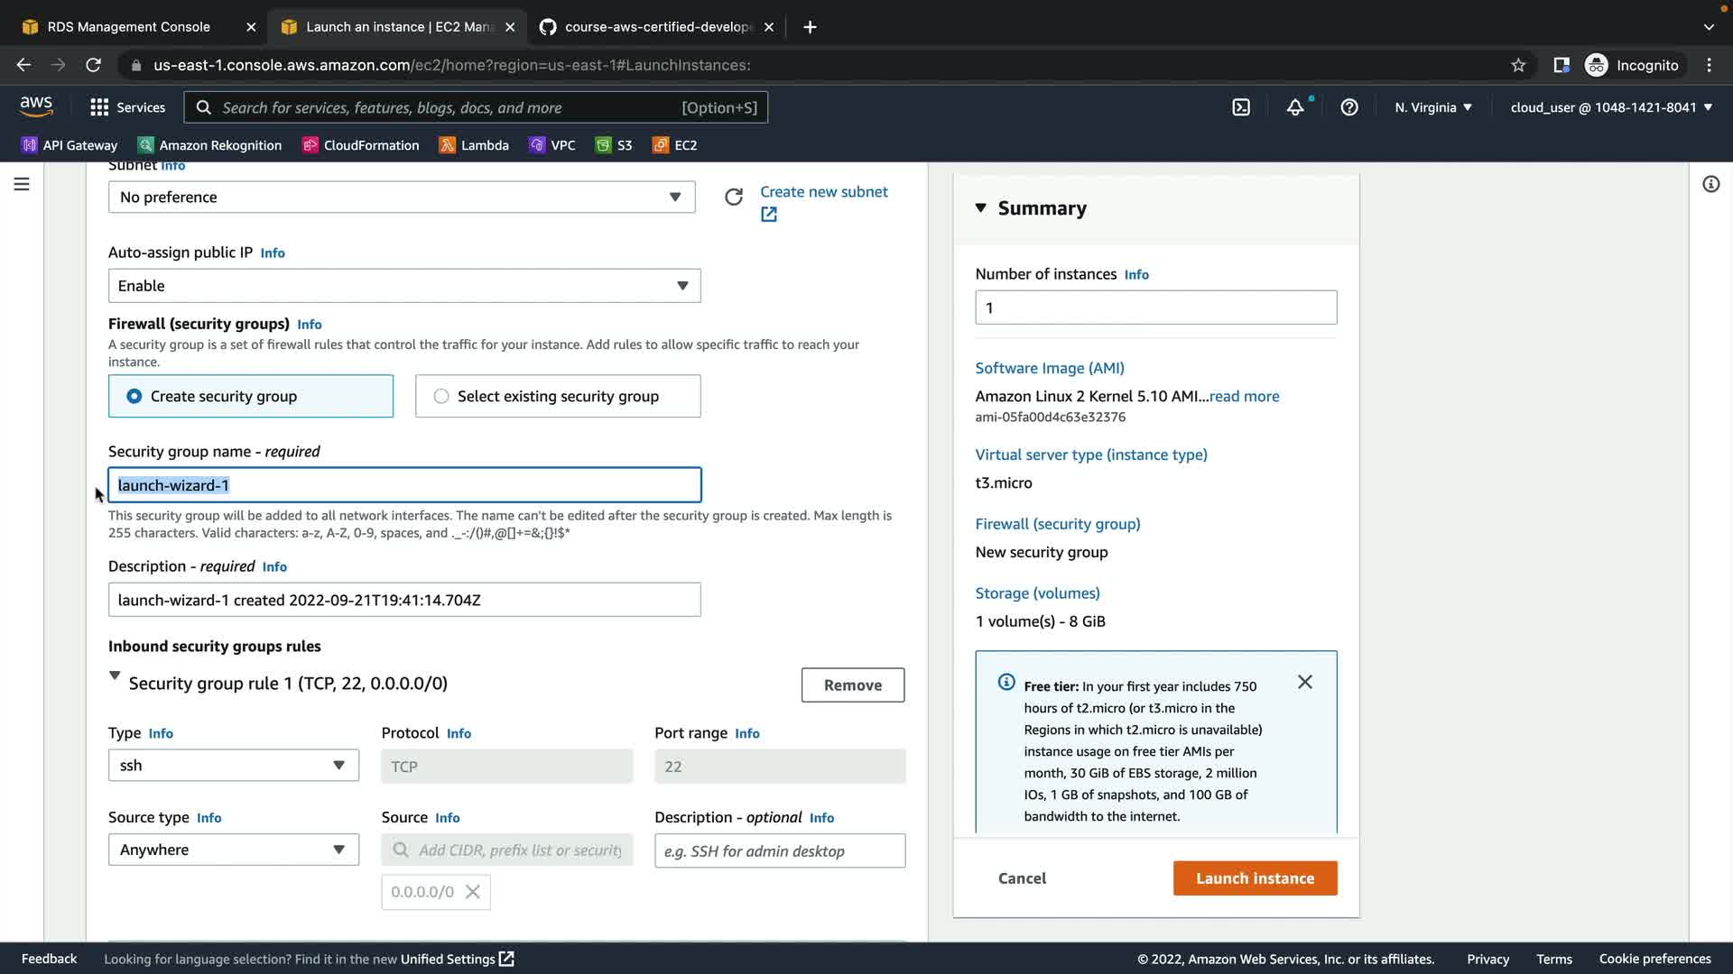Switch to the GitHub course tab
1733x974 pixels.
657,27
